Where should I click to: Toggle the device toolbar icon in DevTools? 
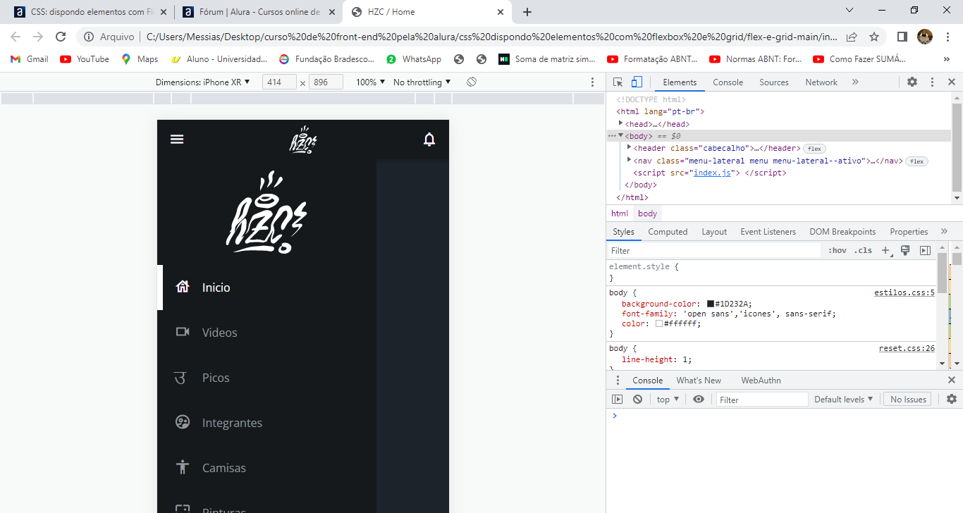(x=637, y=82)
